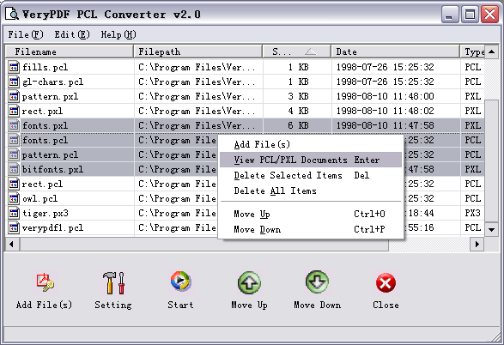Click the red Close icon in the toolbar

(x=386, y=283)
